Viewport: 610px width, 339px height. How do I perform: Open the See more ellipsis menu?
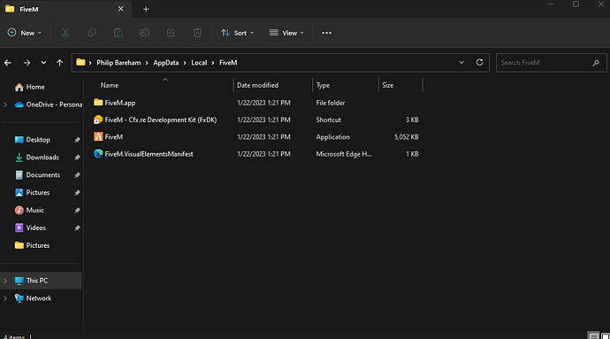(x=327, y=33)
